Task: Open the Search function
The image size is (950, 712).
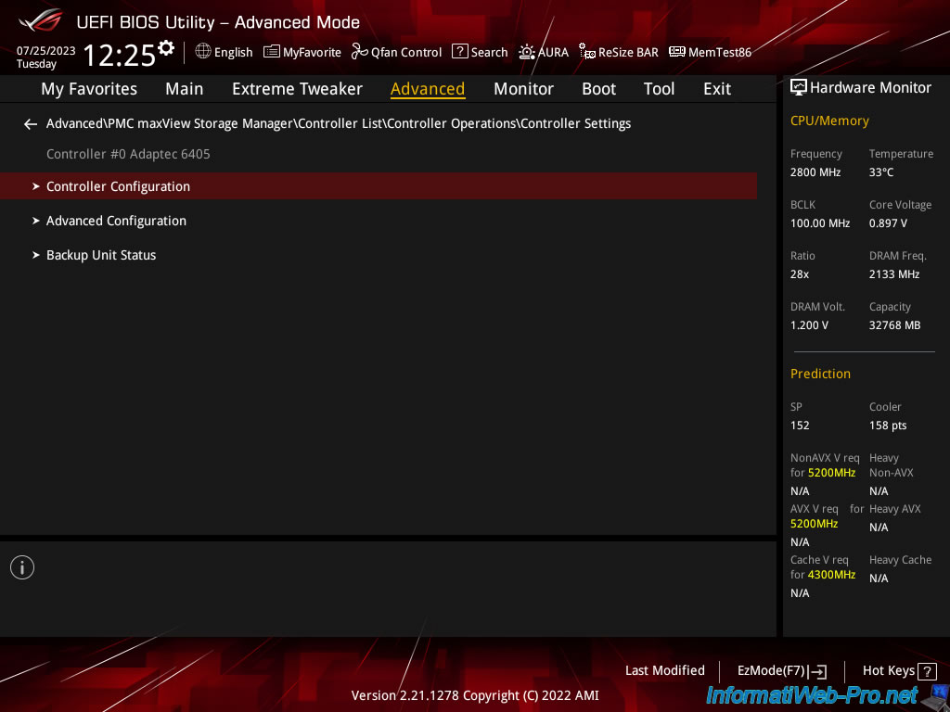Action: click(x=490, y=53)
